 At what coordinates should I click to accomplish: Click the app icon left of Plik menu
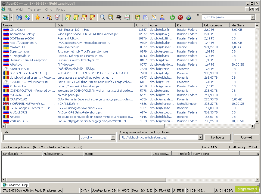(x=3, y=9)
